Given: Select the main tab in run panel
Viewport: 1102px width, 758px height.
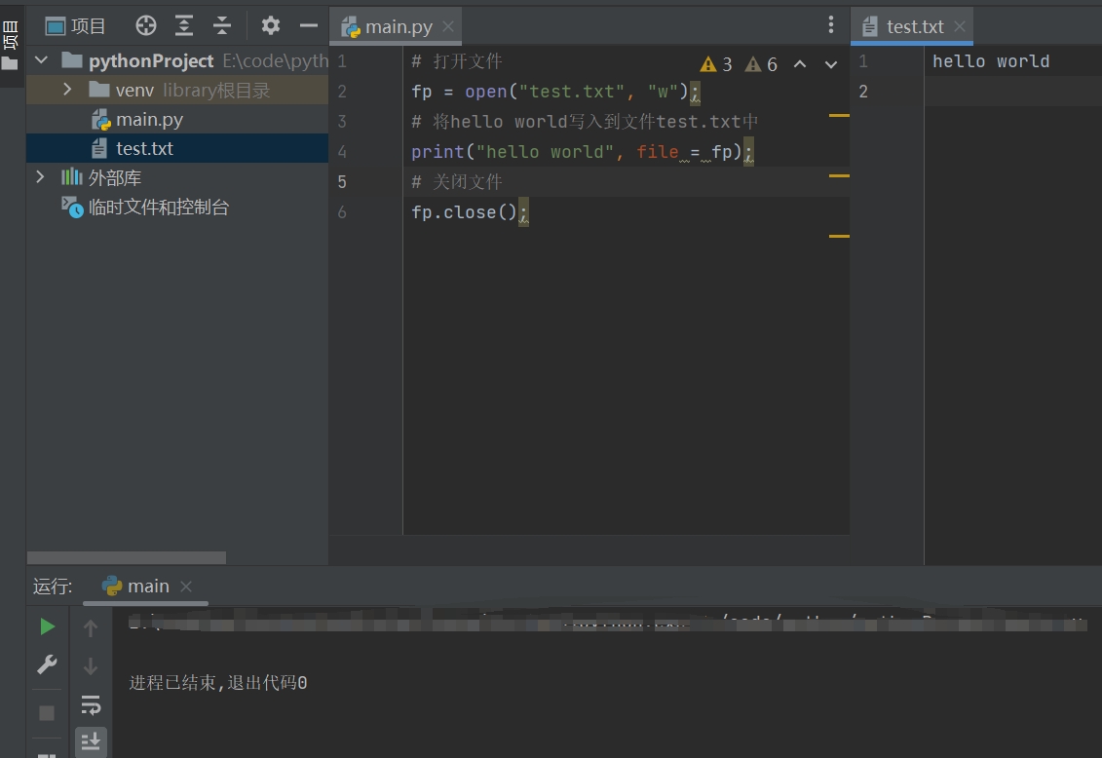Looking at the screenshot, I should [x=147, y=586].
